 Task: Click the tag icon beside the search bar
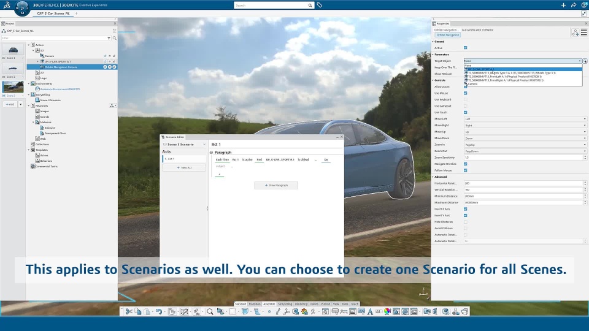(320, 6)
